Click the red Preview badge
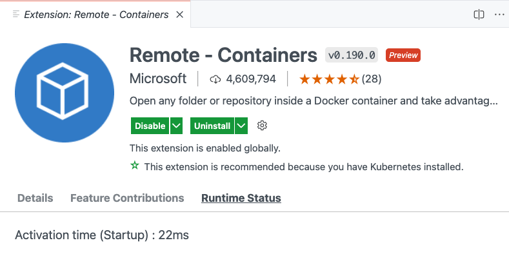509x265 pixels. [403, 55]
